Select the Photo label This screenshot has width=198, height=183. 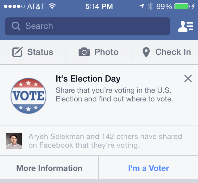(x=106, y=52)
